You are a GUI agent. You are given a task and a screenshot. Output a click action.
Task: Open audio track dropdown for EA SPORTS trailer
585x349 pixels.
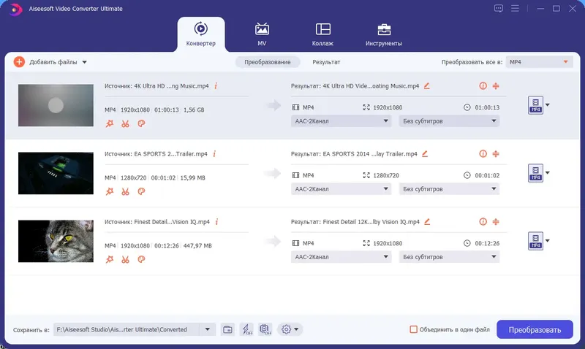(x=341, y=189)
